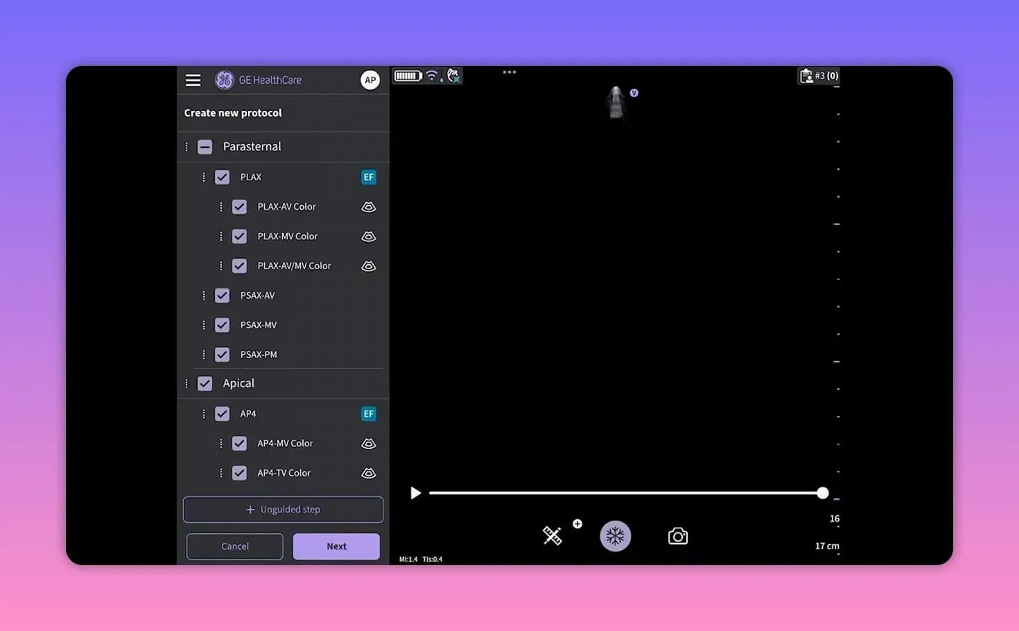Select the Apical group label

238,383
